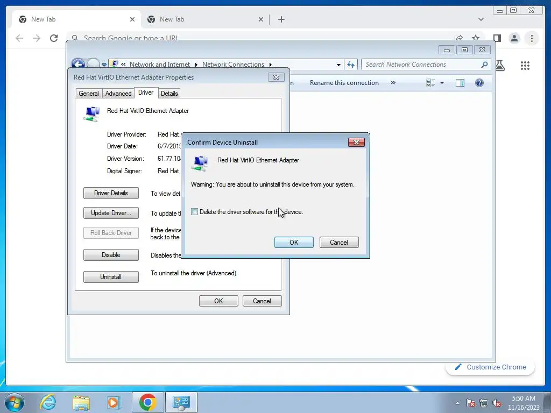This screenshot has height=413, width=551.
Task: Open Chrome Labs flask icon
Action: 500,65
